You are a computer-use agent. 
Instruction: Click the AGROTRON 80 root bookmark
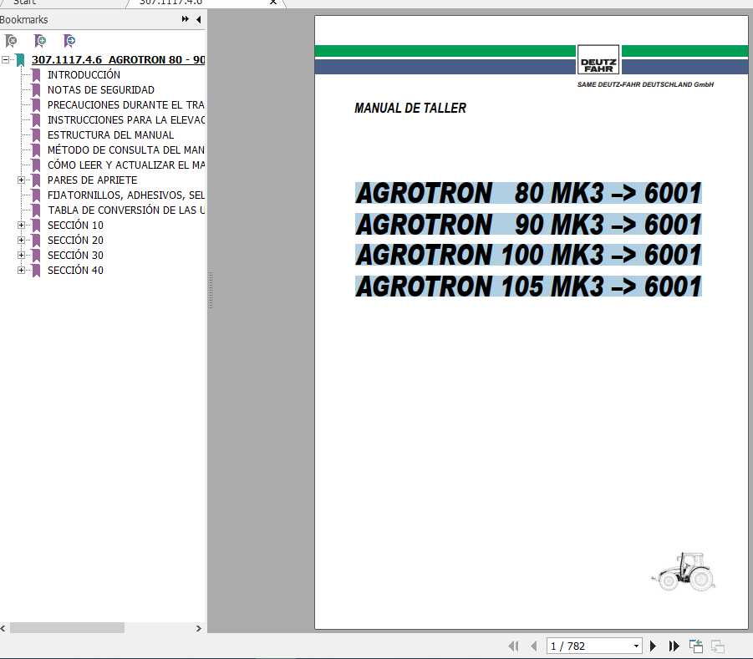[117, 59]
